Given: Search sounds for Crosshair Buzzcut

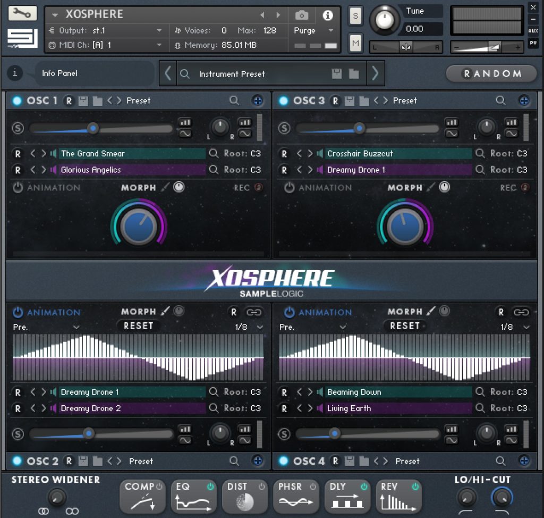Looking at the screenshot, I should 480,153.
